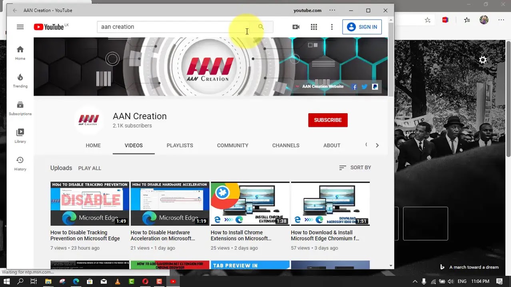Expand more channel tabs with right chevron
Screen dimensions: 511x287
377,145
